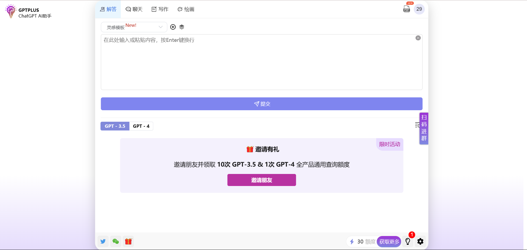Click the layers icon next to template selector

click(x=182, y=27)
